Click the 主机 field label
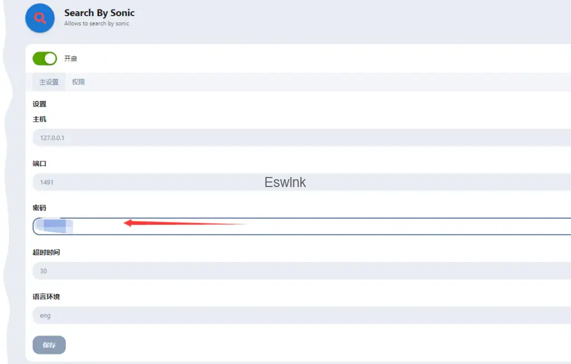 click(40, 119)
